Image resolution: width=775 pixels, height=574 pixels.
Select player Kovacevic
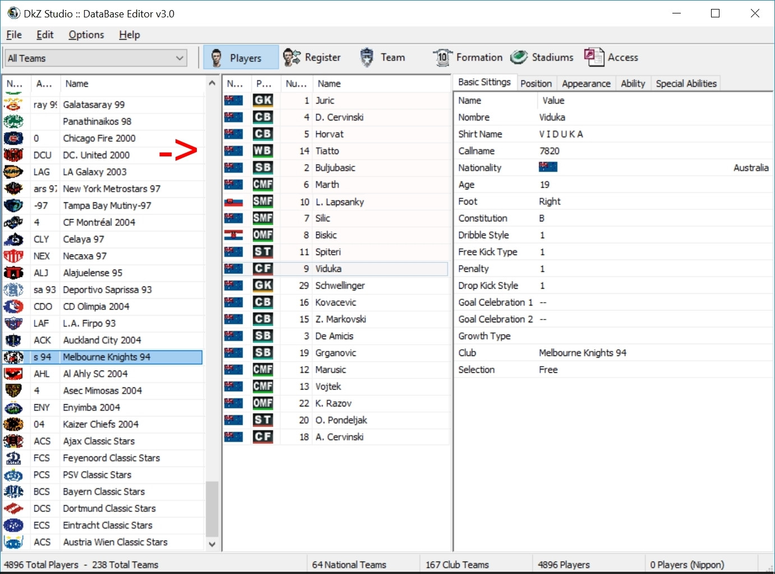pyautogui.click(x=335, y=302)
